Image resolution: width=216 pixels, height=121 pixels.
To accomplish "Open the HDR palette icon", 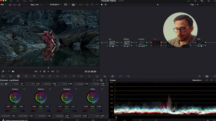I will click(26, 76).
